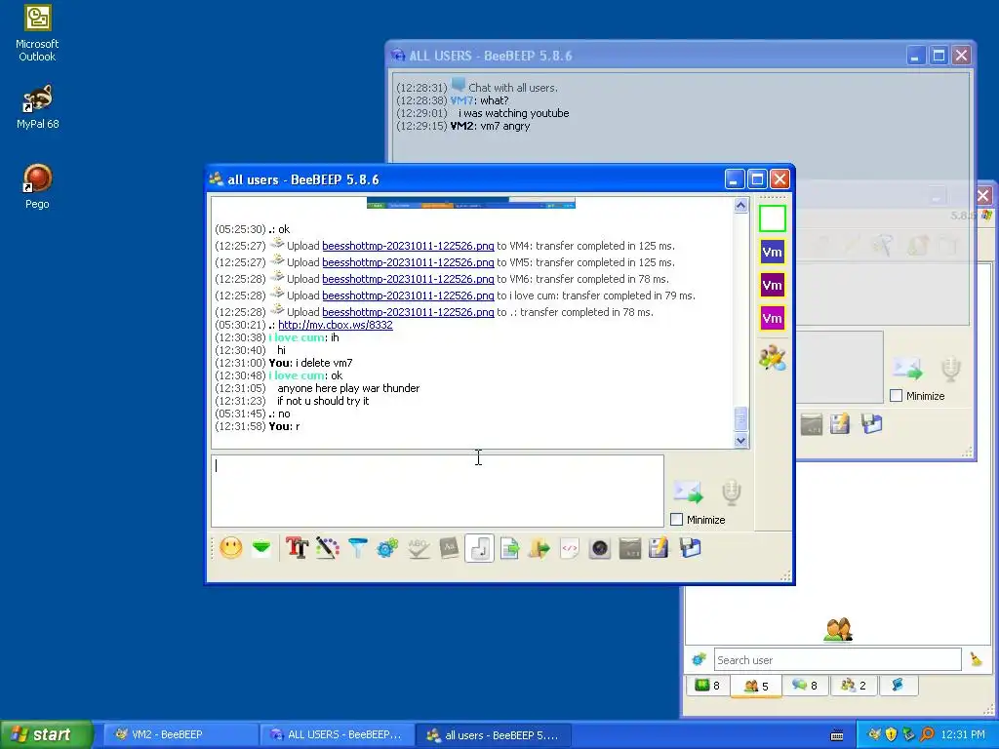Click the gray box icon beside the camera
Image resolution: width=999 pixels, height=749 pixels.
pos(629,548)
